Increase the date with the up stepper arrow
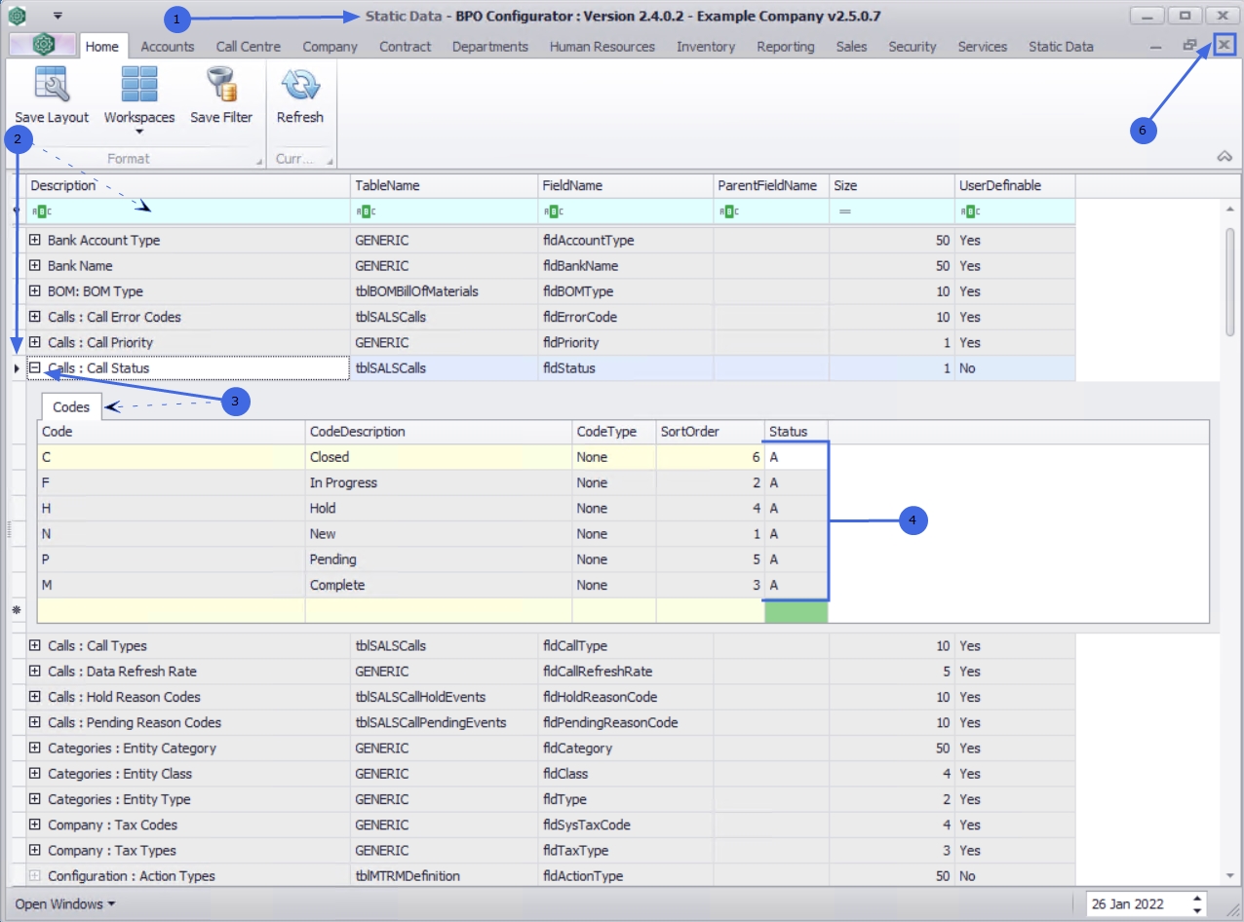The image size is (1244, 922). pyautogui.click(x=1198, y=898)
